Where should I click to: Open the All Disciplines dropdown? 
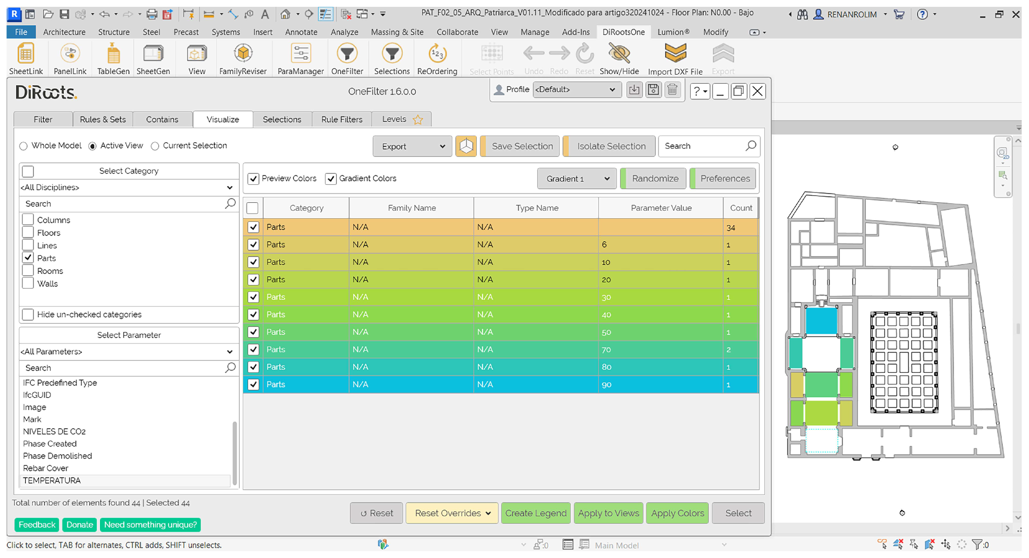coord(127,188)
